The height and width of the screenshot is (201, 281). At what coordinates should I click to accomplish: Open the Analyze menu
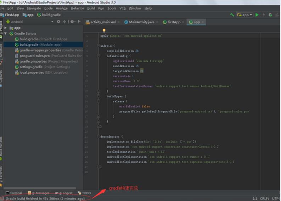point(62,8)
